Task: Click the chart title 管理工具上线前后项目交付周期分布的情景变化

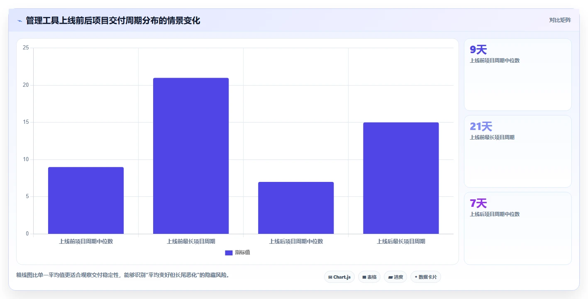Action: [x=113, y=20]
